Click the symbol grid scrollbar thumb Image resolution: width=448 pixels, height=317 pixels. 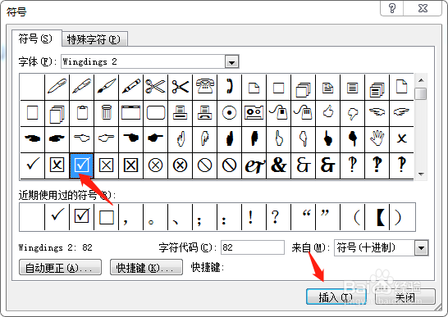click(x=421, y=94)
